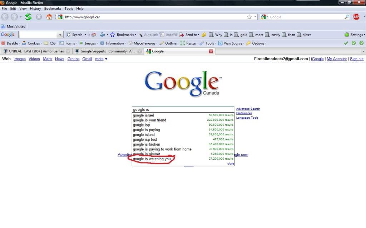Open the View menu
Screen dimensions: 366x228
tap(23, 9)
